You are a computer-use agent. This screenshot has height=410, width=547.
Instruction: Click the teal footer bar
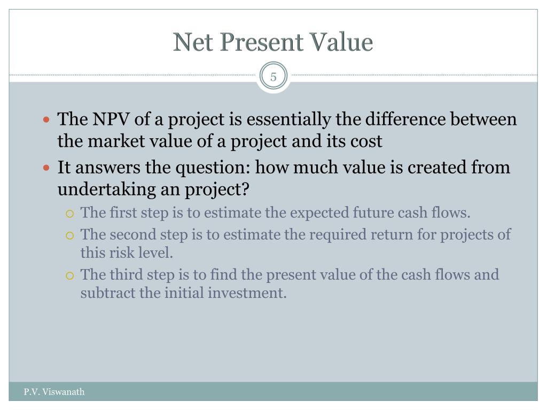tap(273, 391)
